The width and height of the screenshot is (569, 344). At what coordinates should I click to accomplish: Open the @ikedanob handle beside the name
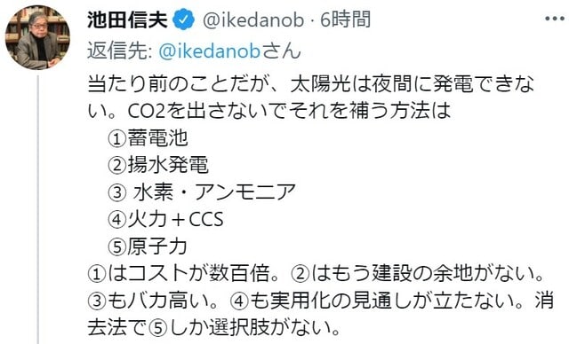tap(252, 20)
